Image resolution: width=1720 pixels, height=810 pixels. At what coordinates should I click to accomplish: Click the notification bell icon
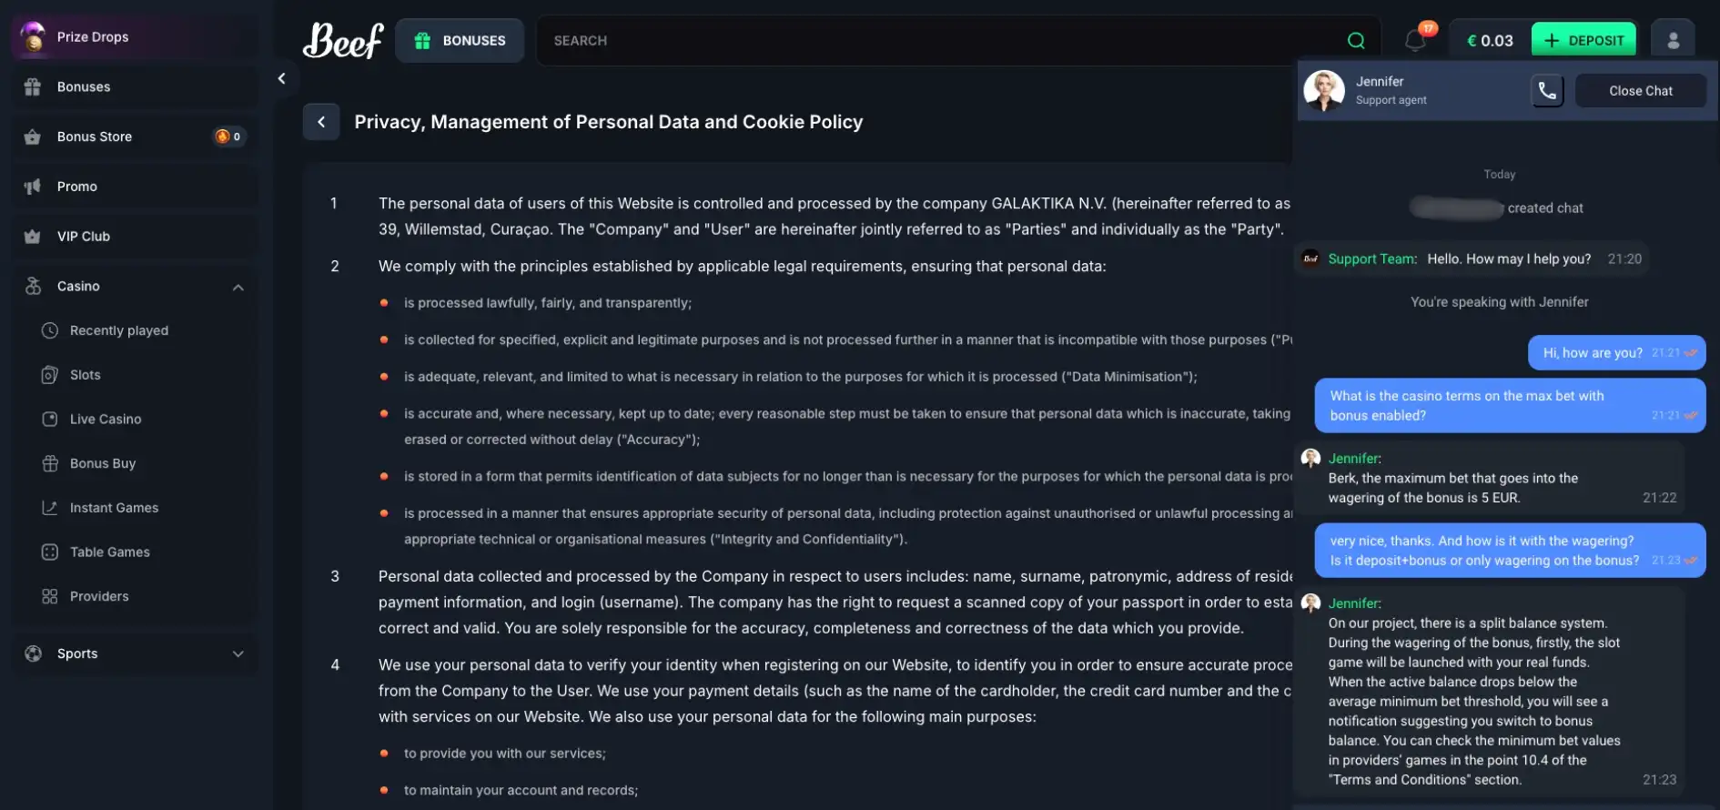(x=1415, y=40)
